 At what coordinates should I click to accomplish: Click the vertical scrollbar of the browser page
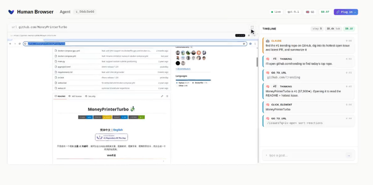[257, 62]
